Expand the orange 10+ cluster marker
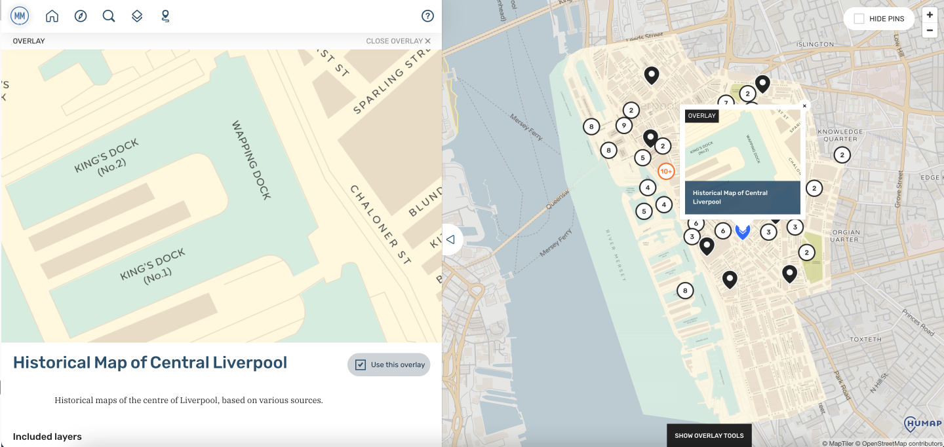 (x=666, y=171)
